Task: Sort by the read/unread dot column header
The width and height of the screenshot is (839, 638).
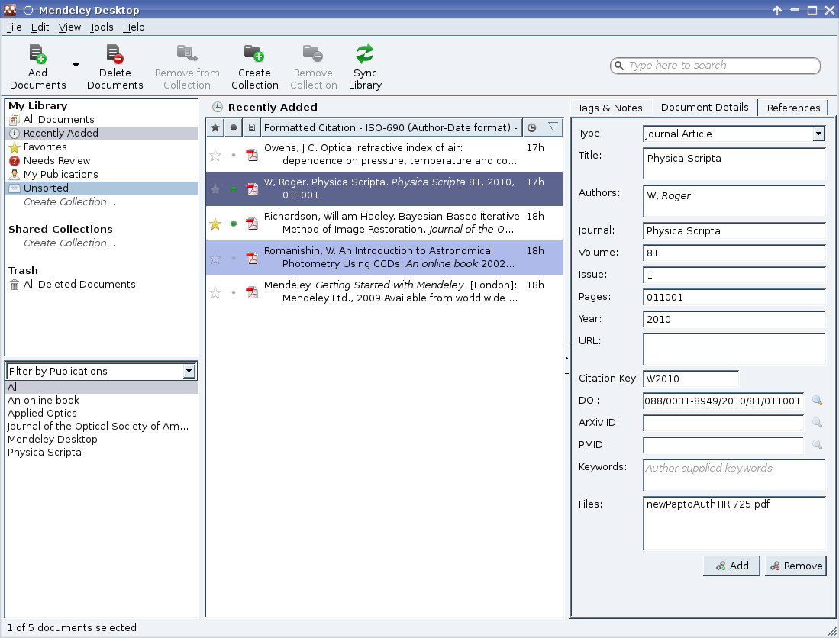Action: 234,127
